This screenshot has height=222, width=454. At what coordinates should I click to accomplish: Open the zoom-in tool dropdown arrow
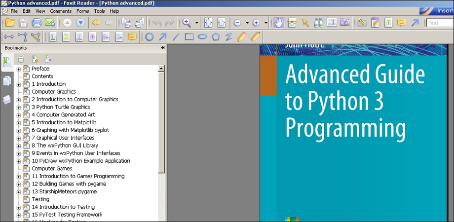(x=197, y=23)
